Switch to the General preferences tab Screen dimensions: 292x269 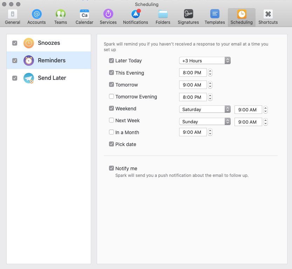tap(13, 17)
